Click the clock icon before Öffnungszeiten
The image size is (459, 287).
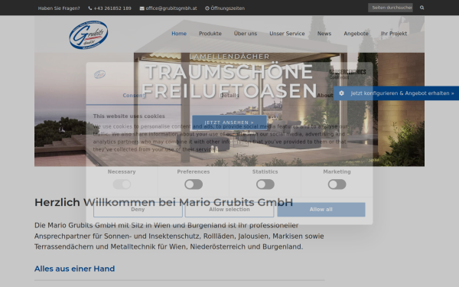pos(207,8)
